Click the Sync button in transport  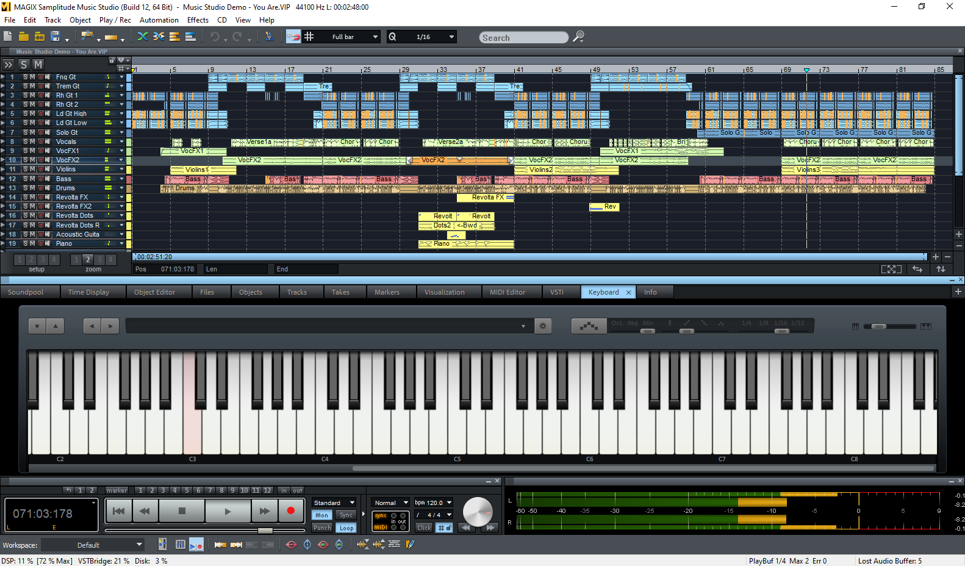click(346, 515)
